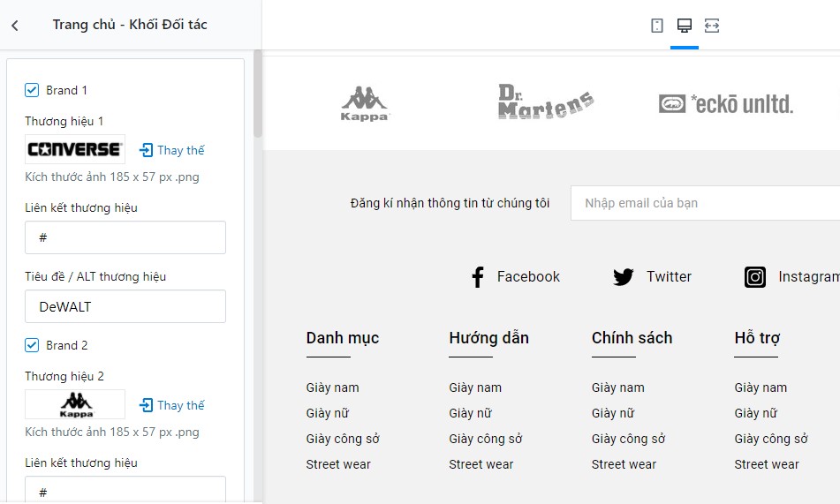This screenshot has height=504, width=840.
Task: Click the Kappa logo in brand bar
Action: point(365,104)
